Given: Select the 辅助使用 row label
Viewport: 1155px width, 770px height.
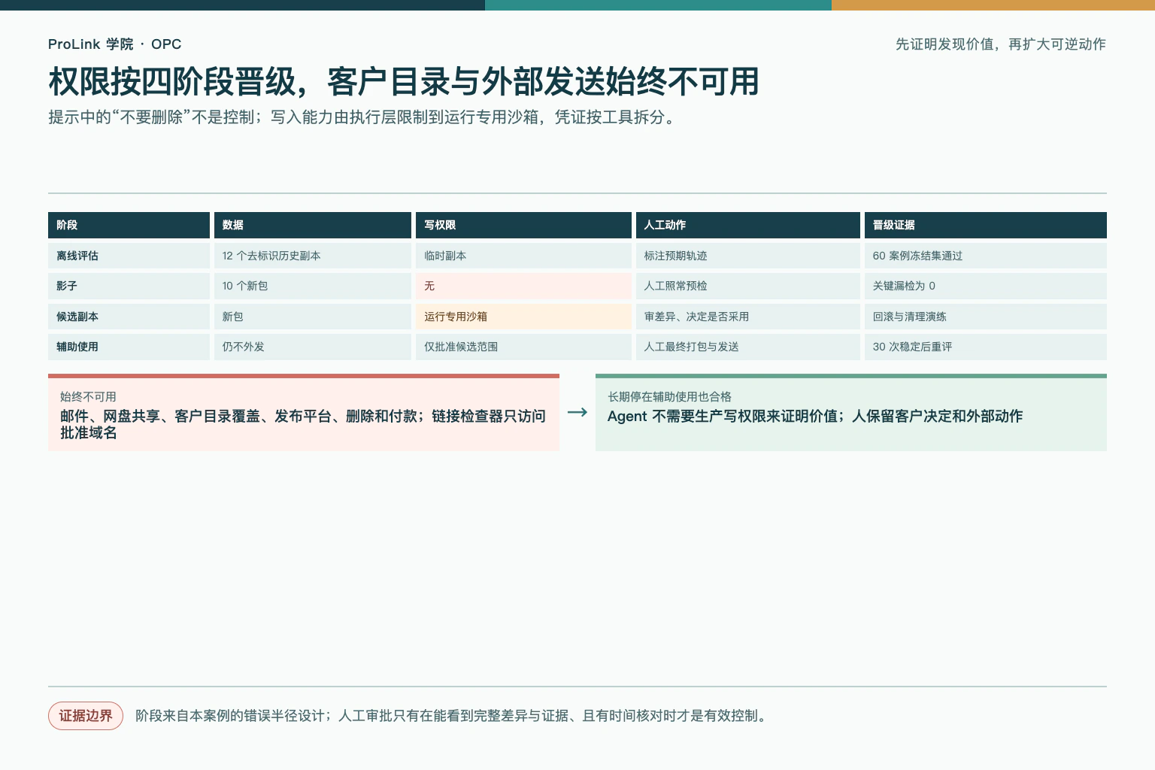Looking at the screenshot, I should pos(129,347).
